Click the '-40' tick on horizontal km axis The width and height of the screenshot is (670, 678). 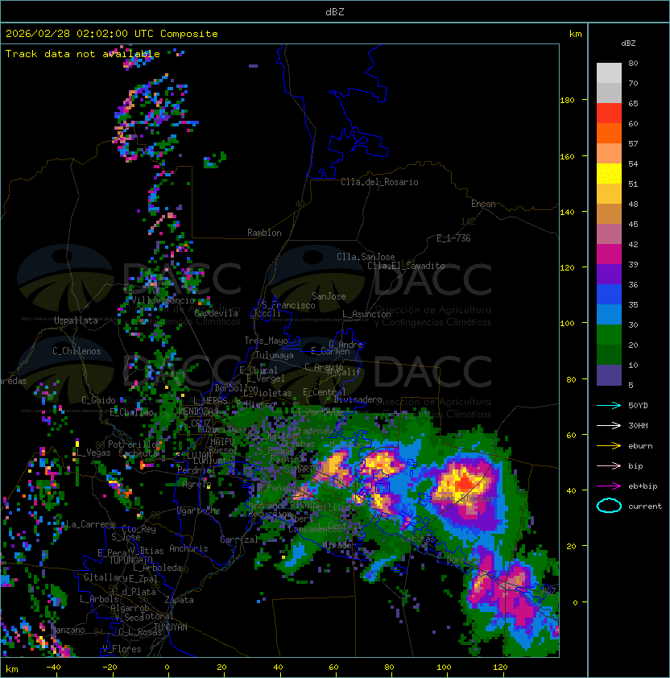[53, 668]
